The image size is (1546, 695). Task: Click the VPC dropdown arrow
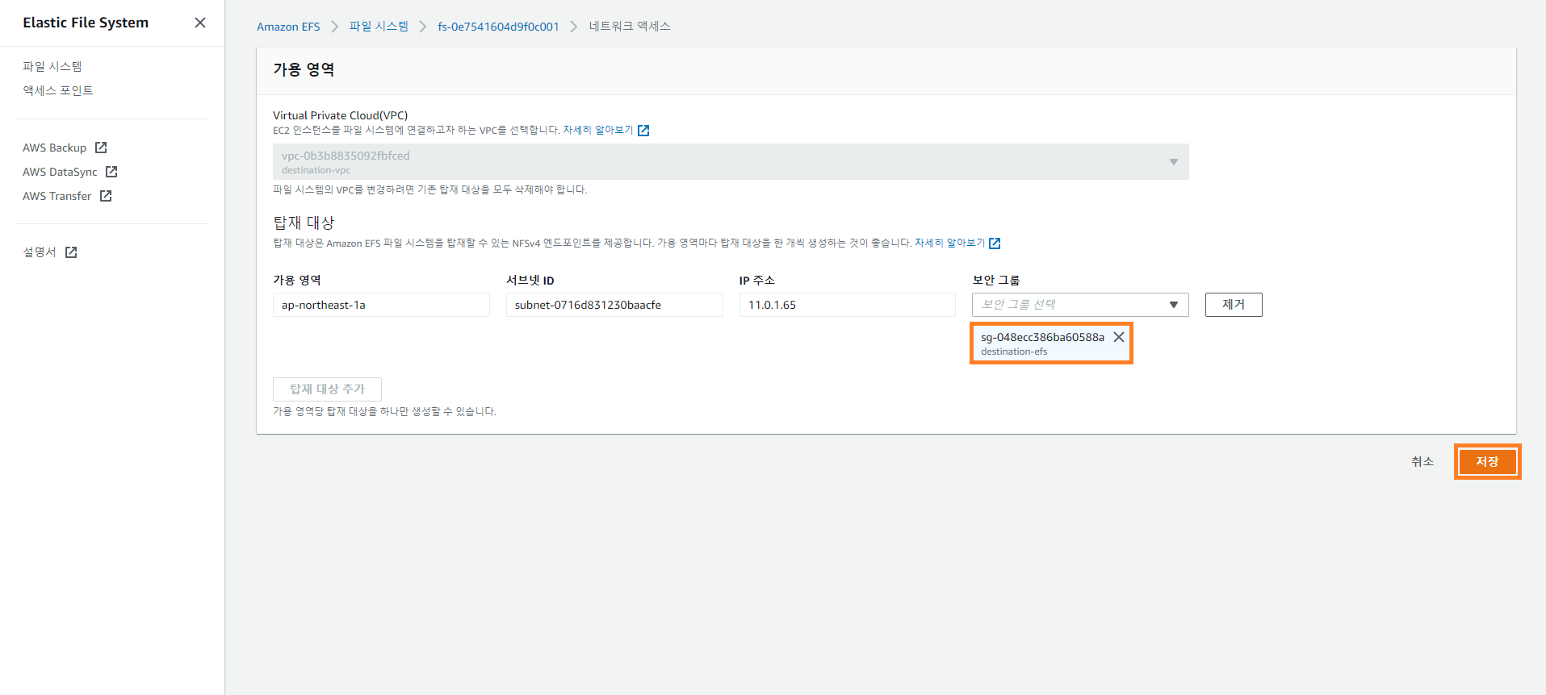coord(1174,162)
